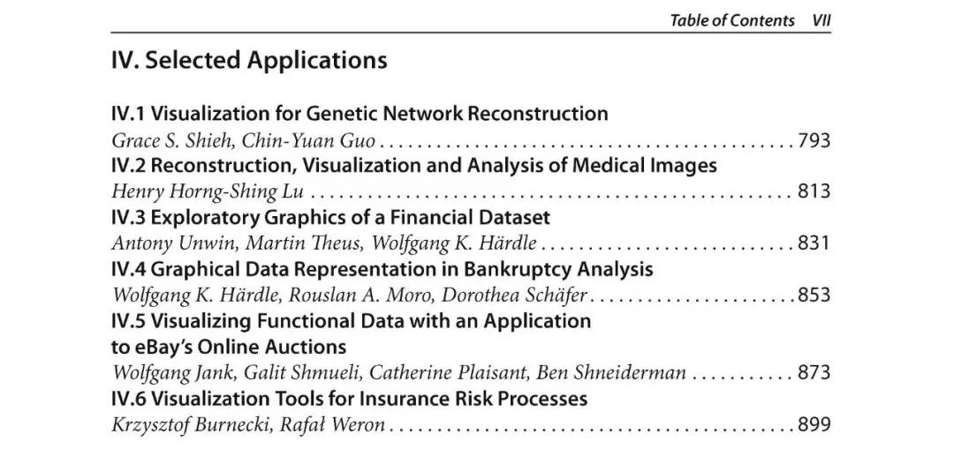The width and height of the screenshot is (954, 464).
Task: Open IV.4 Graphical Data Representation in Bankruptcy Analysis
Action: point(382,269)
